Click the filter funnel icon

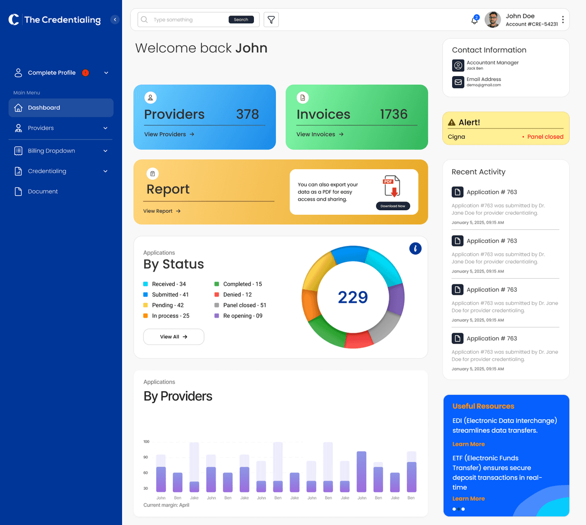[x=271, y=20]
